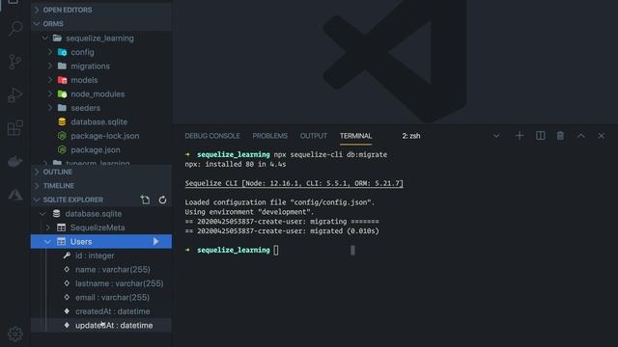Collapse the ORMS workspace section
Viewport: 618px width, 347px height.
[101, 24]
